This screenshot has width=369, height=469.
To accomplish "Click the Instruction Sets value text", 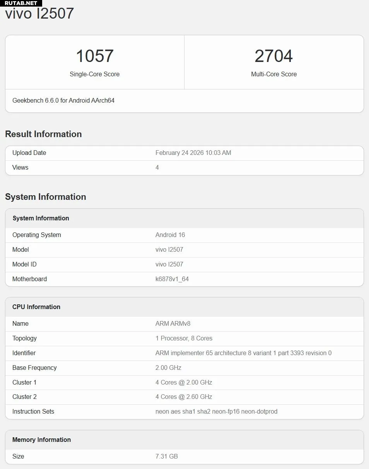I will (x=216, y=412).
